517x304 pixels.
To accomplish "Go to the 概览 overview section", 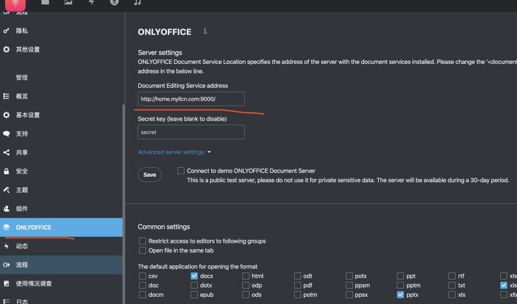I will pyautogui.click(x=22, y=96).
